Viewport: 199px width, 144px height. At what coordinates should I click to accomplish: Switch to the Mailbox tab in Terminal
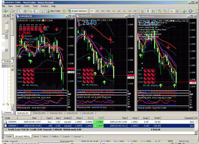pos(55,136)
